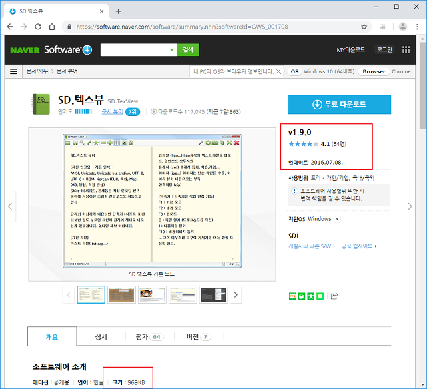Screen dimensions: 427x389
Task: Click the address bar URL
Action: coord(182,27)
